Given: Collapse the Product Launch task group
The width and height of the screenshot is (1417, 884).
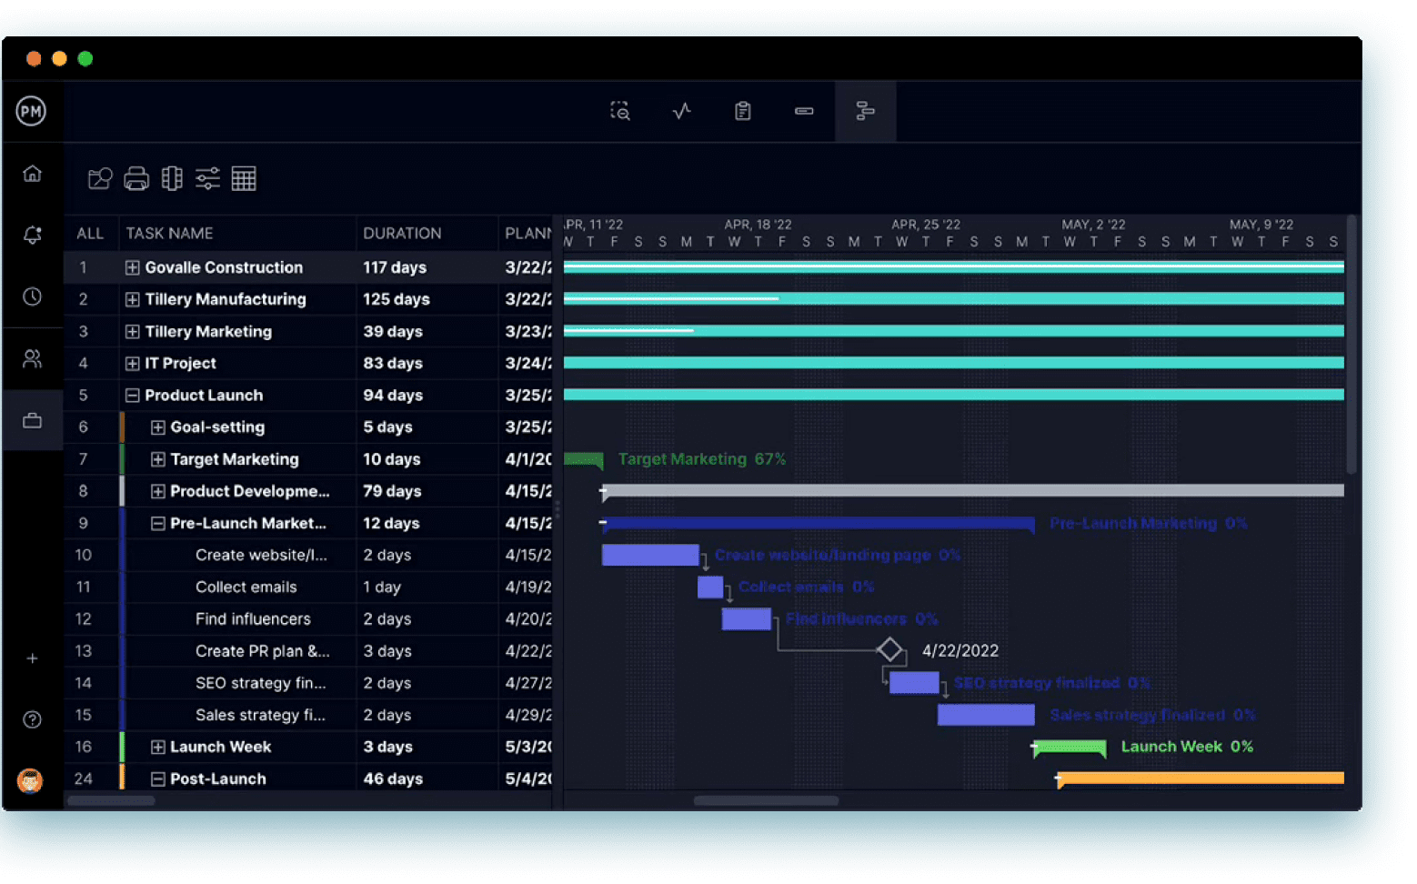Looking at the screenshot, I should point(131,395).
